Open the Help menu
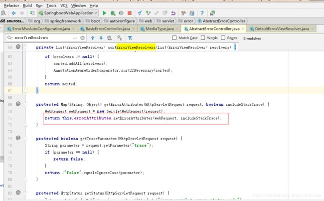Screen dimensions: 324x201 94,5
